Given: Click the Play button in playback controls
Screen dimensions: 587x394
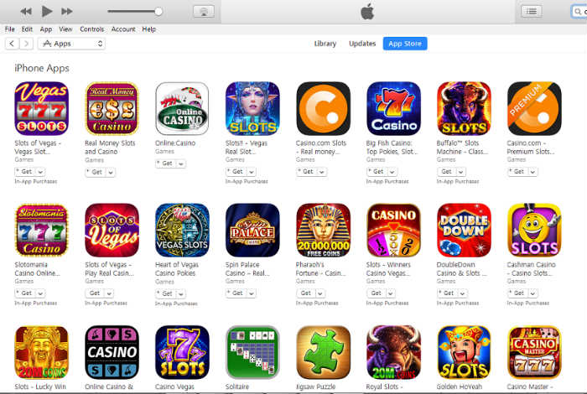Looking at the screenshot, I should click(47, 11).
